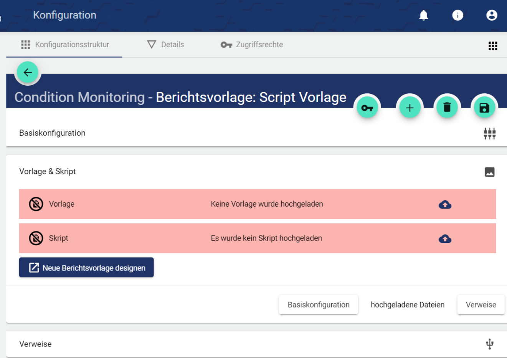The height and width of the screenshot is (358, 507).
Task: Open the apps grid icon at top right
Action: coord(493,46)
